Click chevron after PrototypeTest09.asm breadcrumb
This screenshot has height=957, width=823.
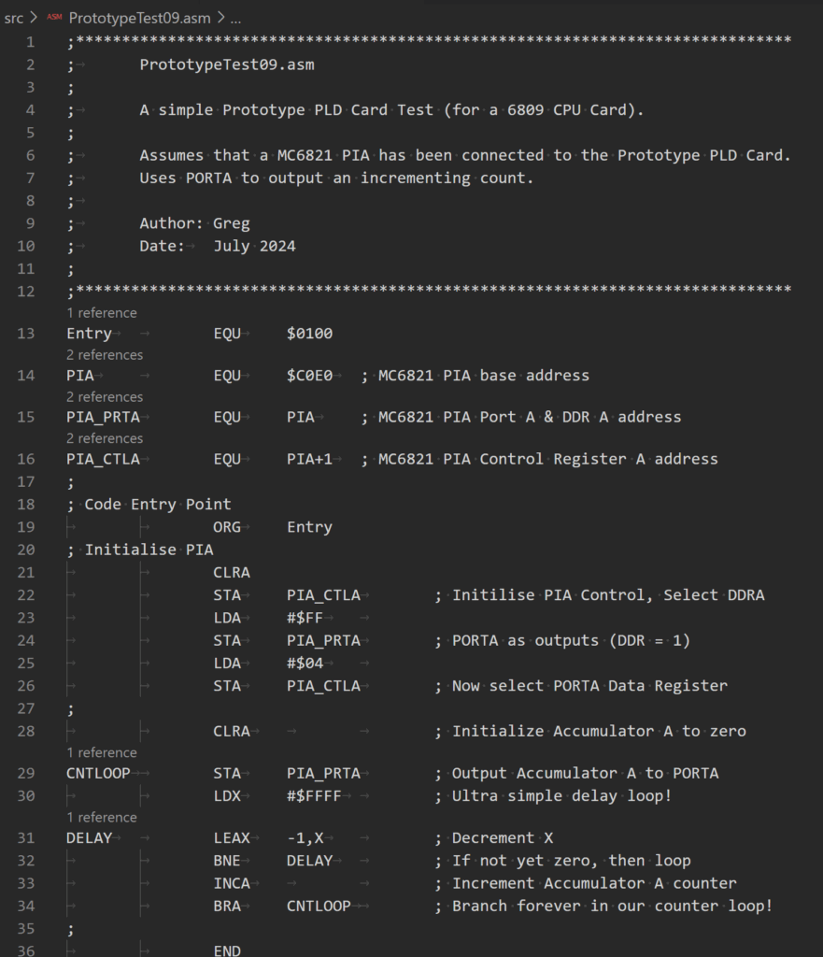pos(220,18)
